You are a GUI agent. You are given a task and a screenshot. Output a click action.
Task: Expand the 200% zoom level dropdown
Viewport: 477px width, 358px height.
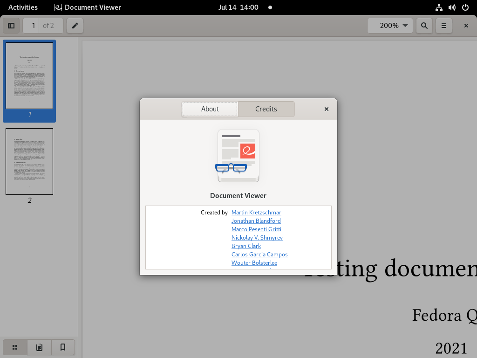click(x=390, y=26)
